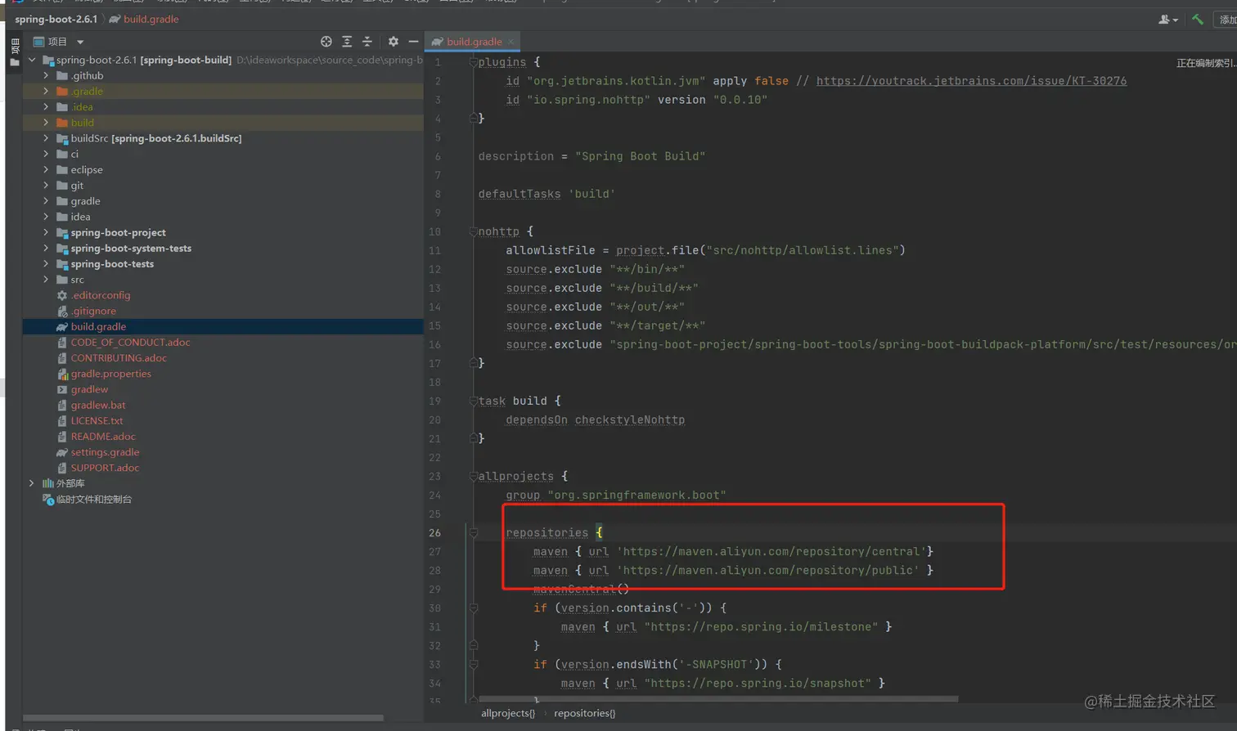Click gradle.properties file icon
The image size is (1237, 731).
pos(62,374)
